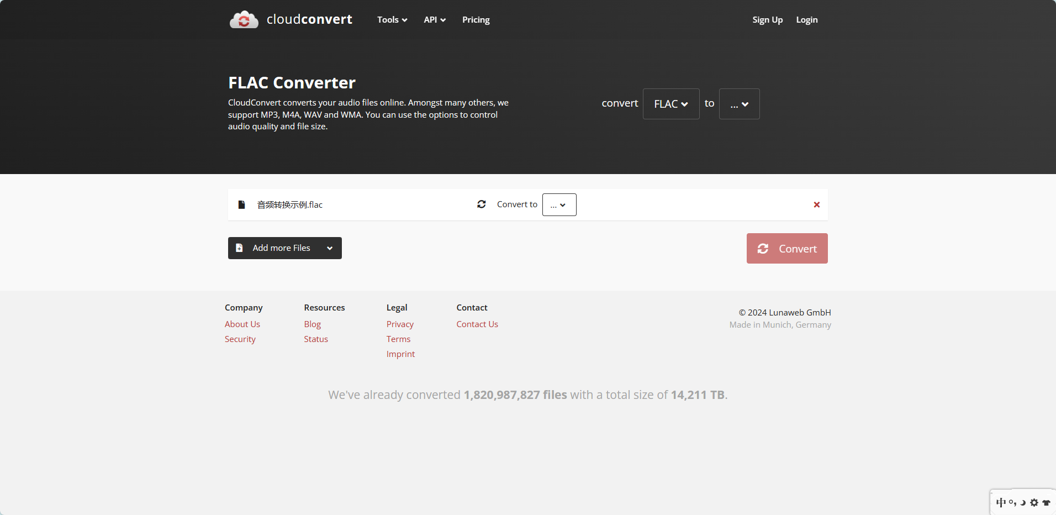Image resolution: width=1056 pixels, height=515 pixels.
Task: Open the Security link
Action: (240, 339)
